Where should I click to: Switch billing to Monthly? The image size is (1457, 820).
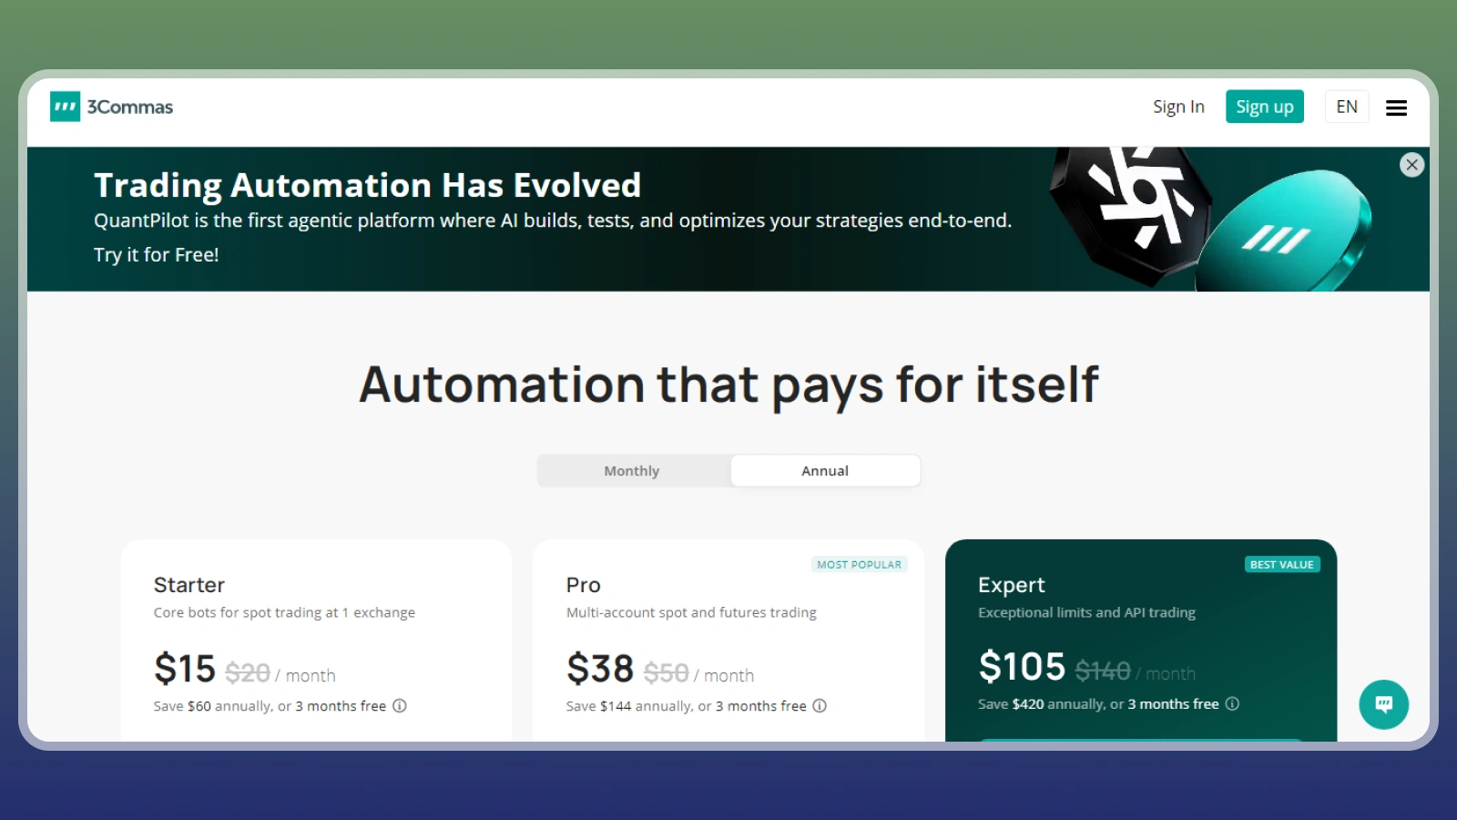pyautogui.click(x=632, y=471)
